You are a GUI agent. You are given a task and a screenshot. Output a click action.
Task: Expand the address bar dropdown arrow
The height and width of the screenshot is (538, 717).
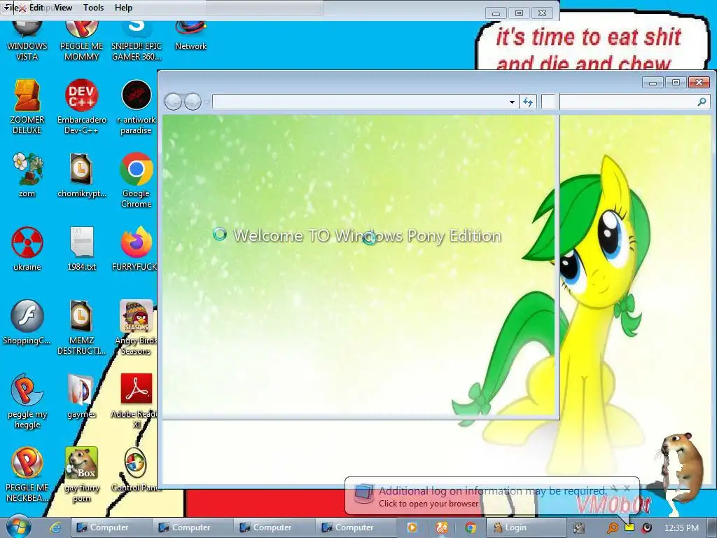pos(512,102)
